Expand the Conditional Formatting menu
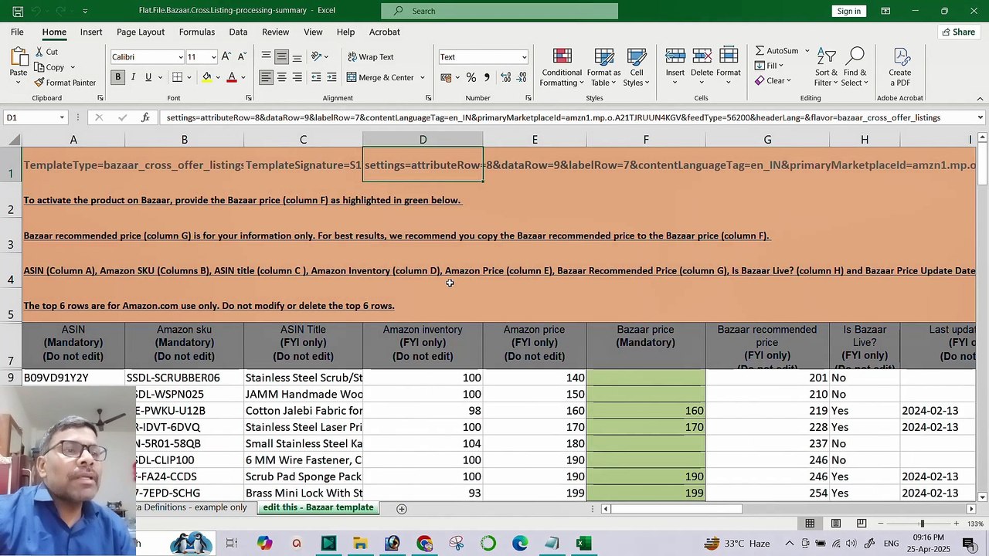989x556 pixels. pos(562,67)
